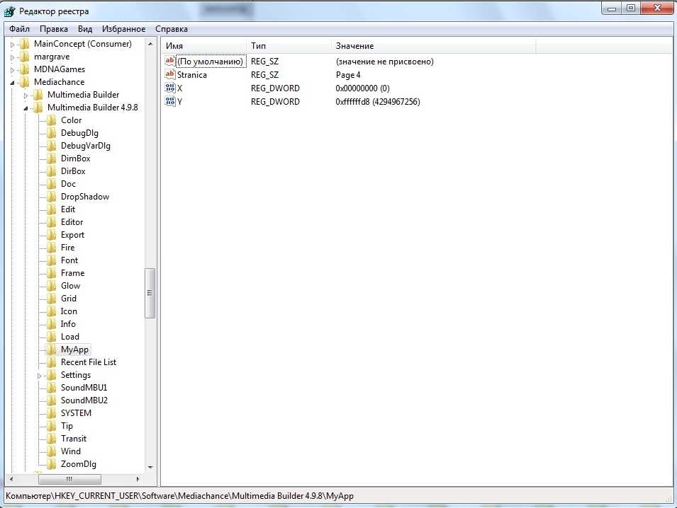Expand the margrave key
The height and width of the screenshot is (508, 677).
tap(13, 57)
